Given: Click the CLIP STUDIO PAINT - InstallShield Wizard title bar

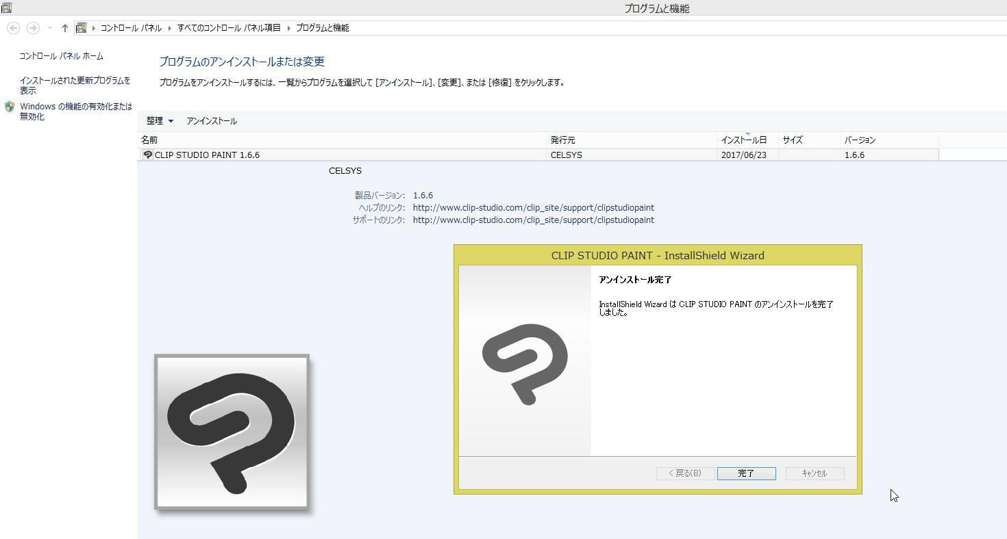Looking at the screenshot, I should pyautogui.click(x=658, y=256).
